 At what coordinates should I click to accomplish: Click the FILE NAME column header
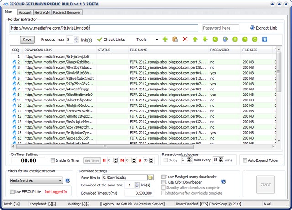coord(168,50)
